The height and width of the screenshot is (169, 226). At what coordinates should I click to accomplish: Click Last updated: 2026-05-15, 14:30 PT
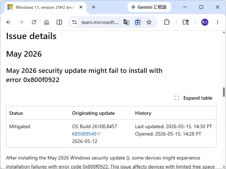173,127
